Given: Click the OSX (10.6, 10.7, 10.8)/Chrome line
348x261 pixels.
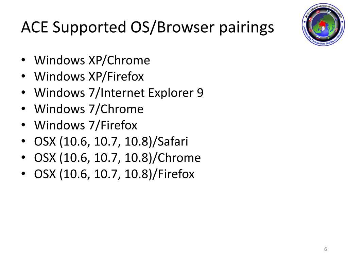Looking at the screenshot, I should click(x=117, y=158).
